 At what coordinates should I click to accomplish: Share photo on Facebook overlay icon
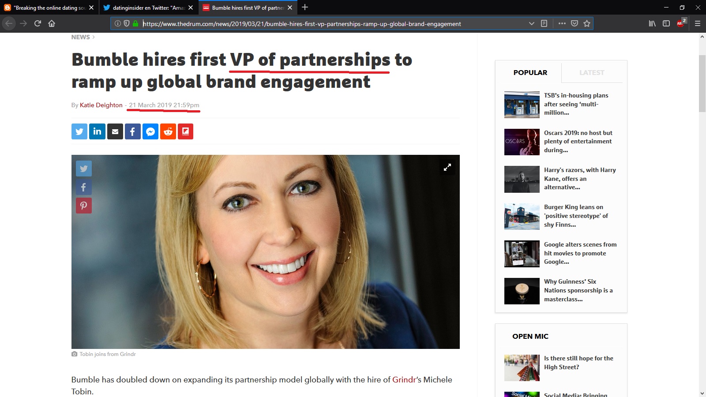(x=84, y=187)
